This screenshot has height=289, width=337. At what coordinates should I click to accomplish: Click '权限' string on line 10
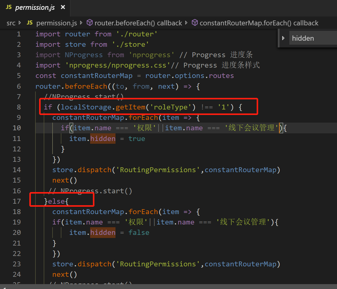pos(144,128)
